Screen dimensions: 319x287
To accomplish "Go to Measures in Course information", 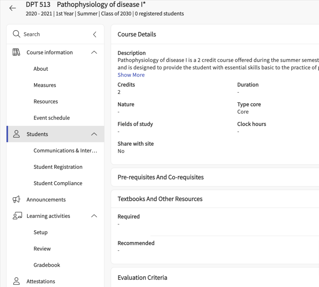I will 45,85.
